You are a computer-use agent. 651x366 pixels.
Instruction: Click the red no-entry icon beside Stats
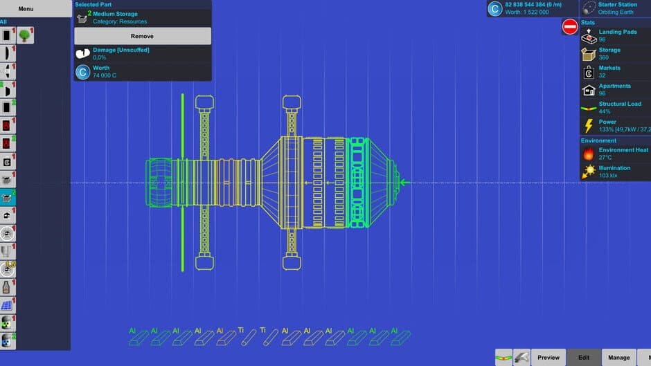(x=570, y=27)
